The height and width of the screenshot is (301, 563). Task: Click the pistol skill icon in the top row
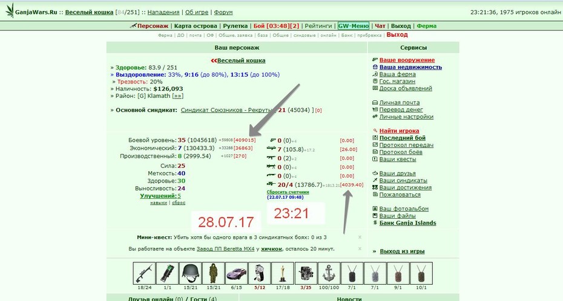(x=273, y=140)
